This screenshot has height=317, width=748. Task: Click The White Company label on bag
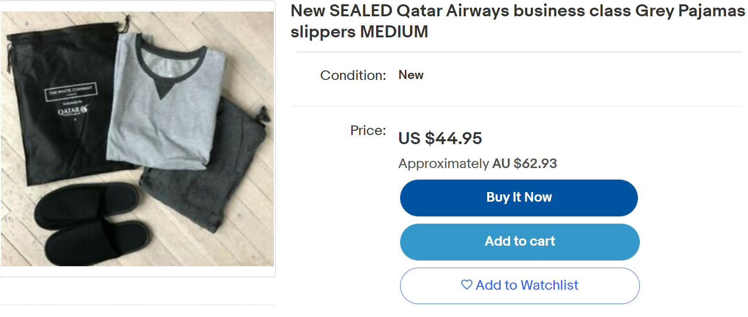click(70, 91)
